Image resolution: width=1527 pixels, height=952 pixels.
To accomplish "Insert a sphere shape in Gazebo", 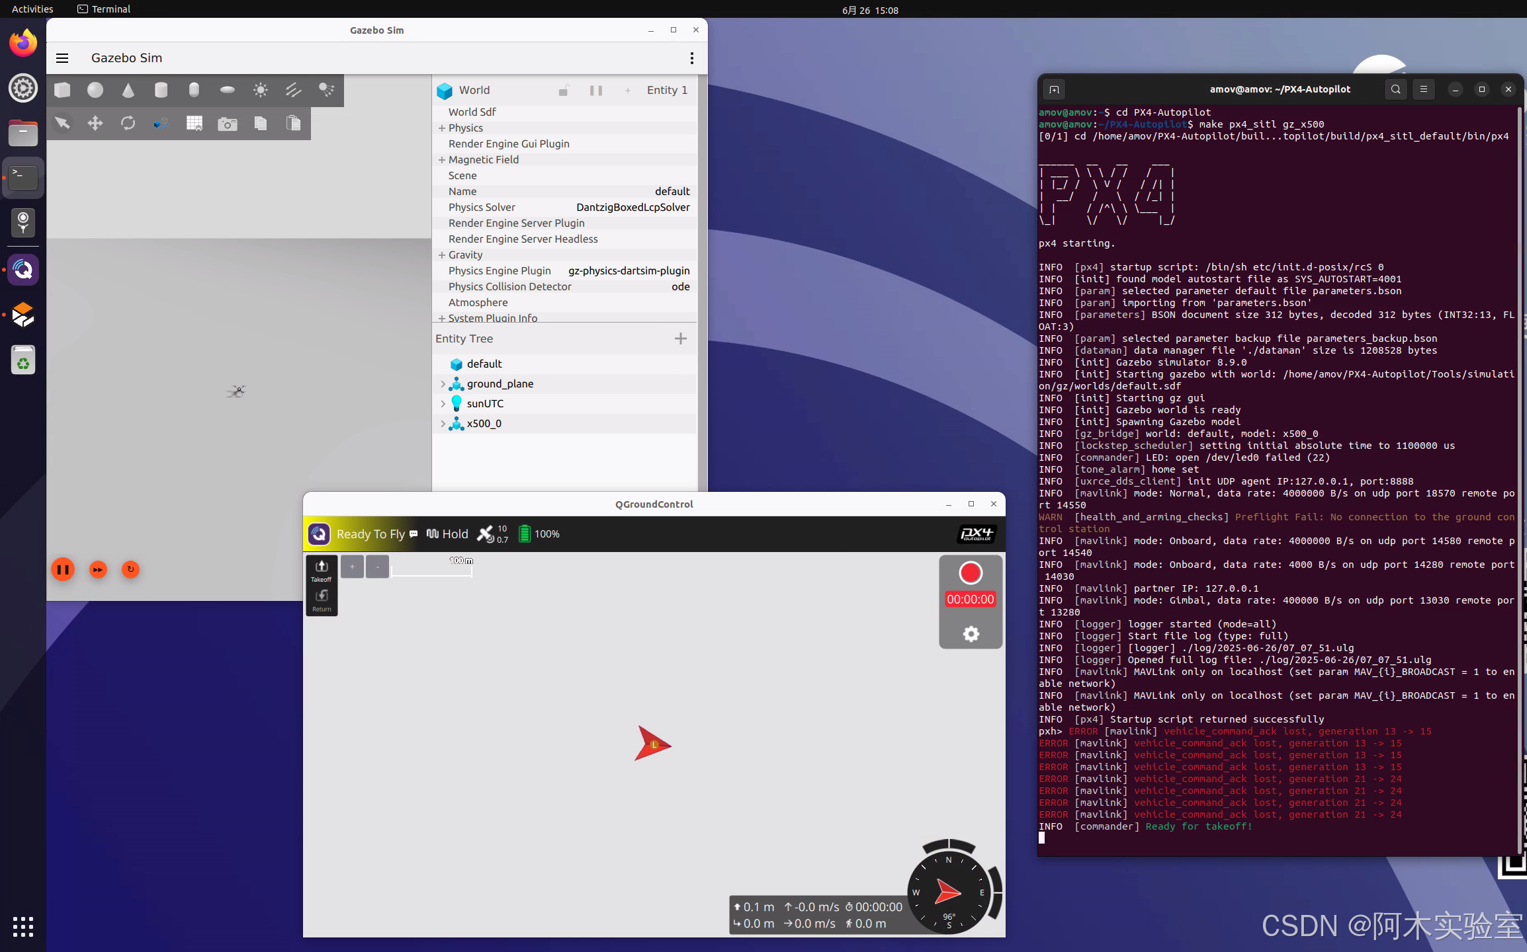I will pos(95,90).
